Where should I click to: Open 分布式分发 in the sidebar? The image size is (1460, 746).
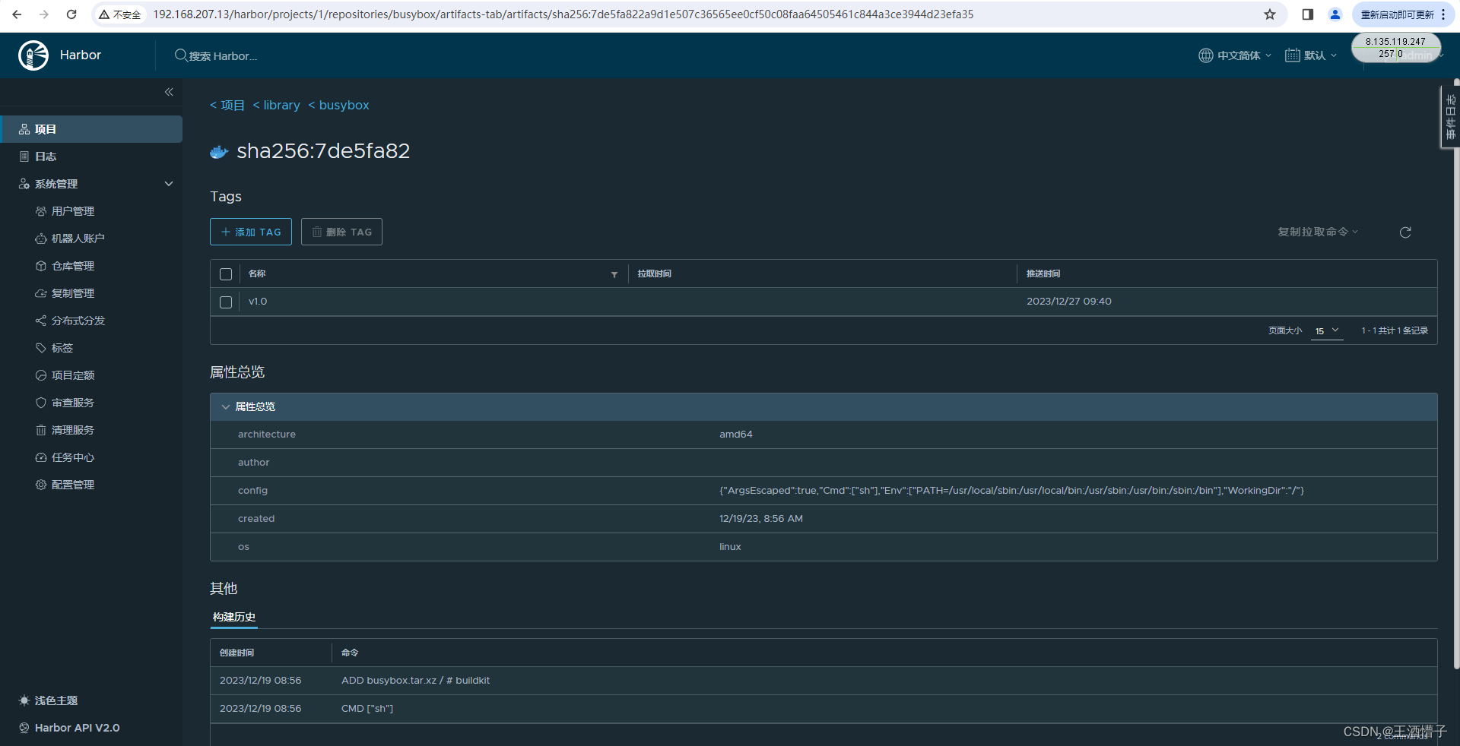[78, 321]
